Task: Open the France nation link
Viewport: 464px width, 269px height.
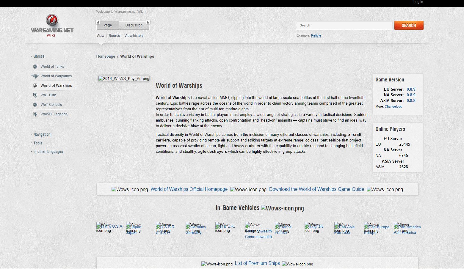Action: pyautogui.click(x=281, y=232)
